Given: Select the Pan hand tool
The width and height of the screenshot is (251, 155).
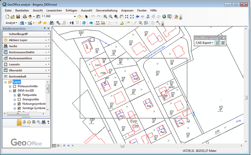Looking at the screenshot, I should (x=121, y=16).
